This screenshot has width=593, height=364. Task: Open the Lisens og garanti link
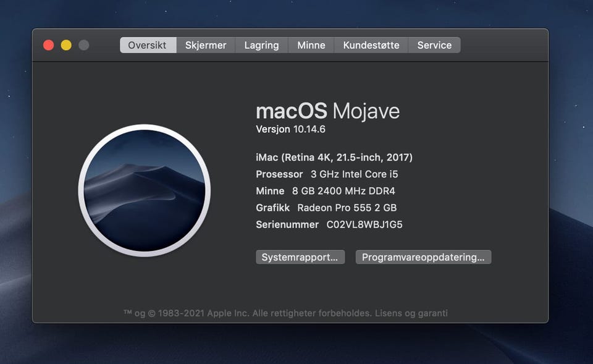pyautogui.click(x=411, y=313)
